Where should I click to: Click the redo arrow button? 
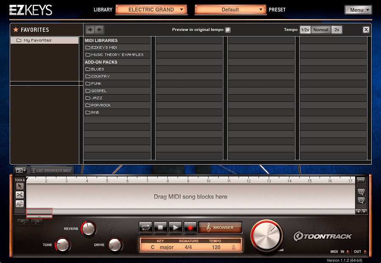37,222
